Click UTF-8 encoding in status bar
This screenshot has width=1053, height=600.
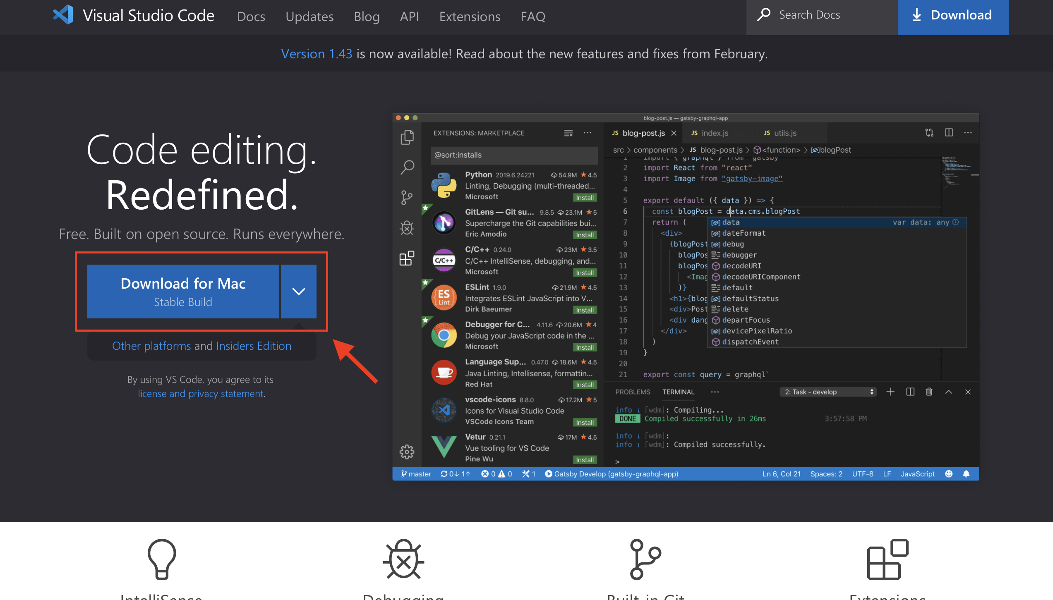coord(863,474)
